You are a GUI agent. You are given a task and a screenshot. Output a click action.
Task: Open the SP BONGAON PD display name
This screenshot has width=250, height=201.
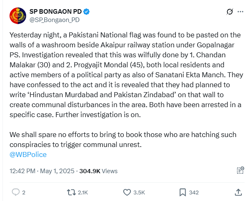point(56,12)
